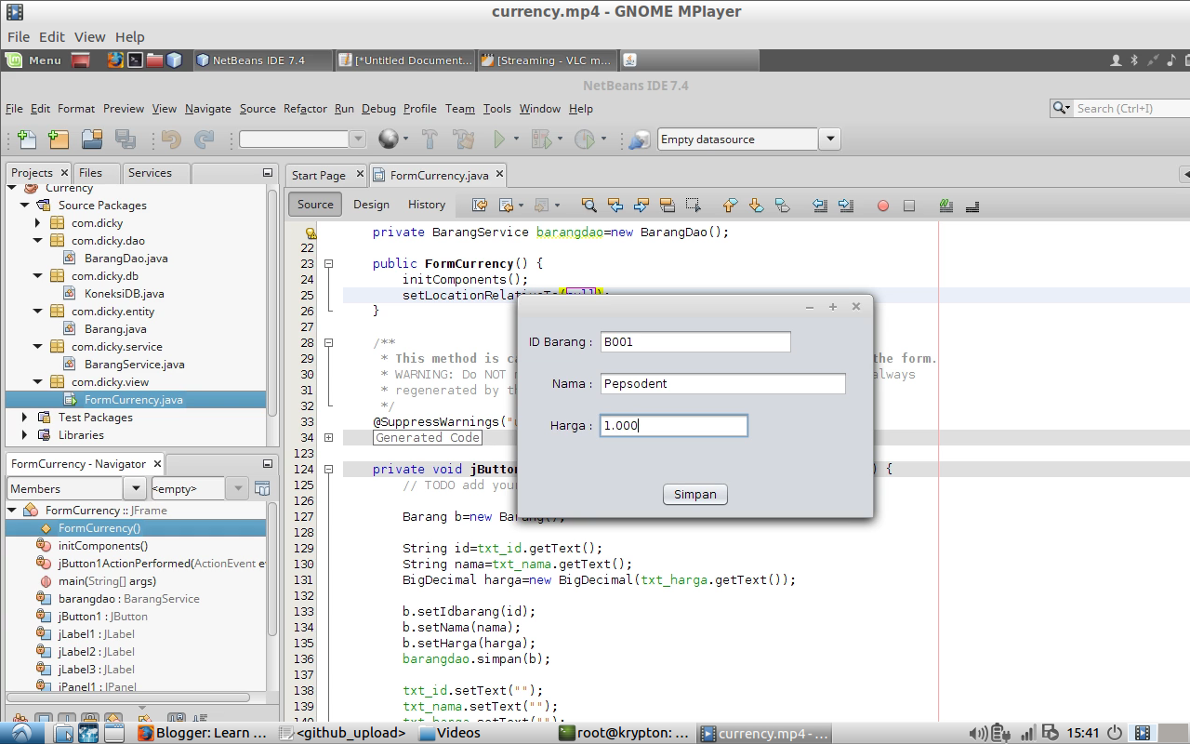The height and width of the screenshot is (744, 1190).
Task: Click the Save All icon
Action: [127, 139]
